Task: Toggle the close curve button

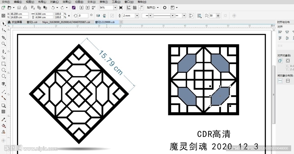Action: [x=191, y=16]
